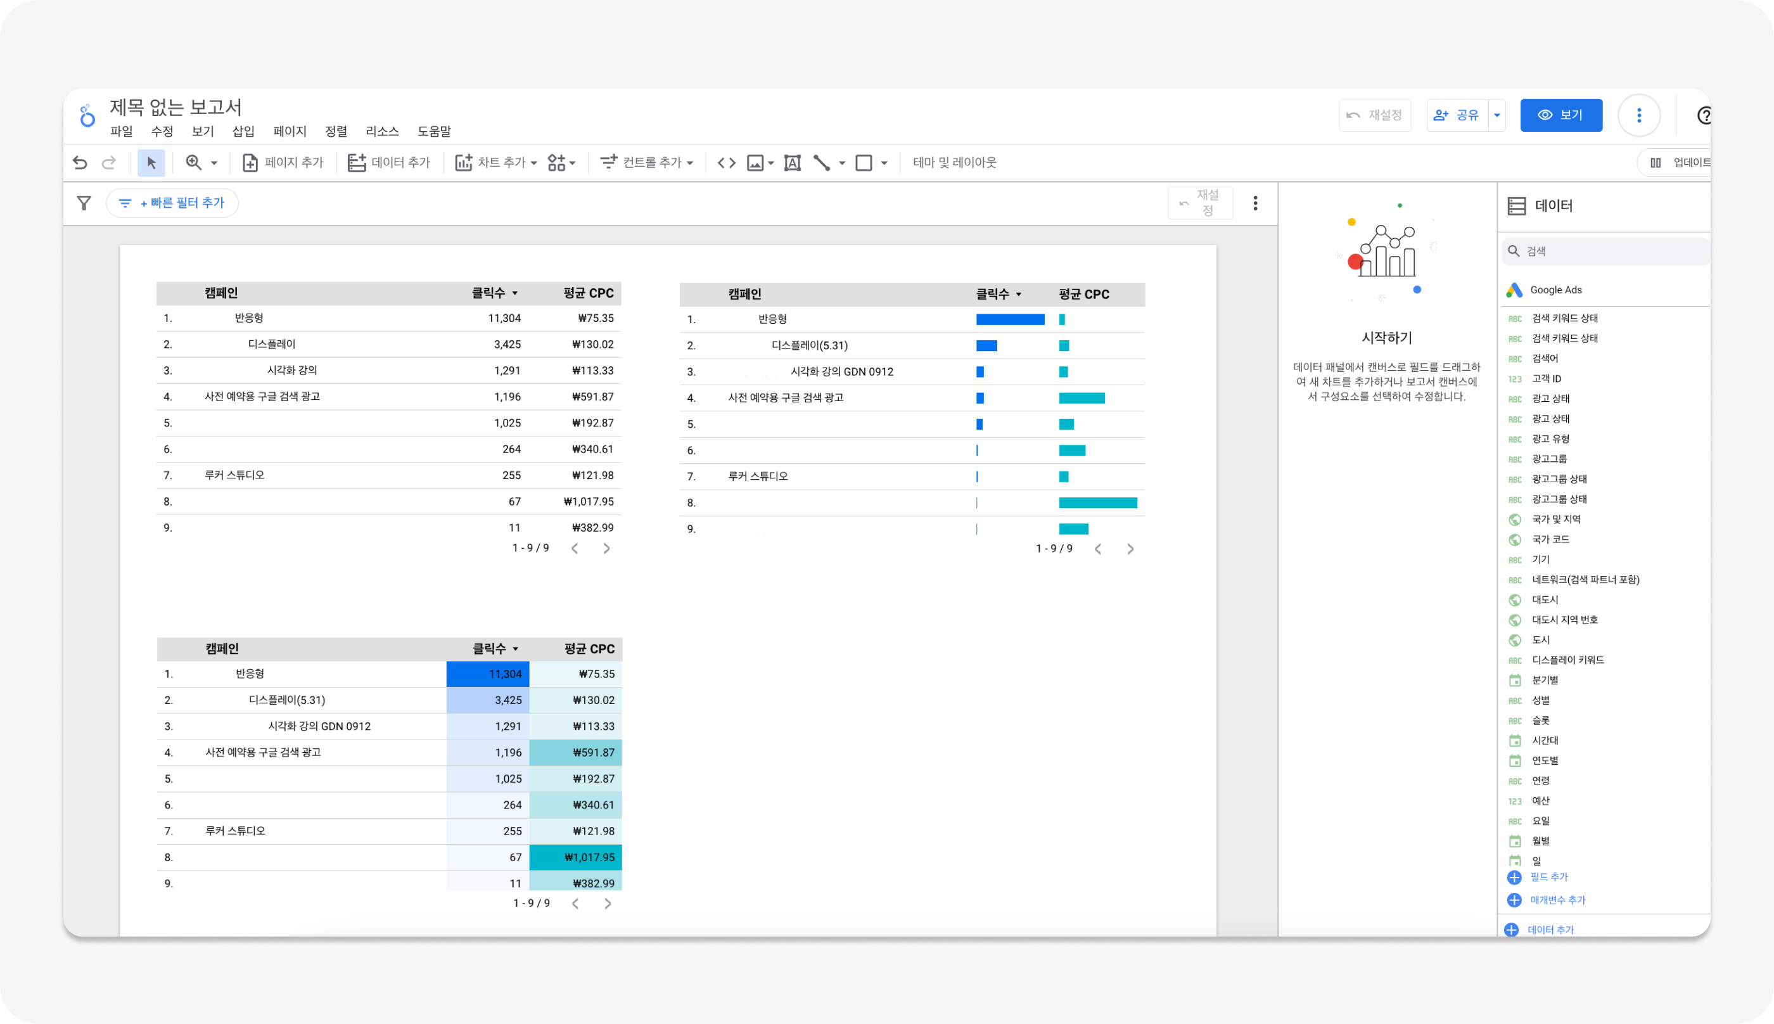Open the 컨트롤 추가 dropdown
1774x1024 pixels.
[x=647, y=162]
